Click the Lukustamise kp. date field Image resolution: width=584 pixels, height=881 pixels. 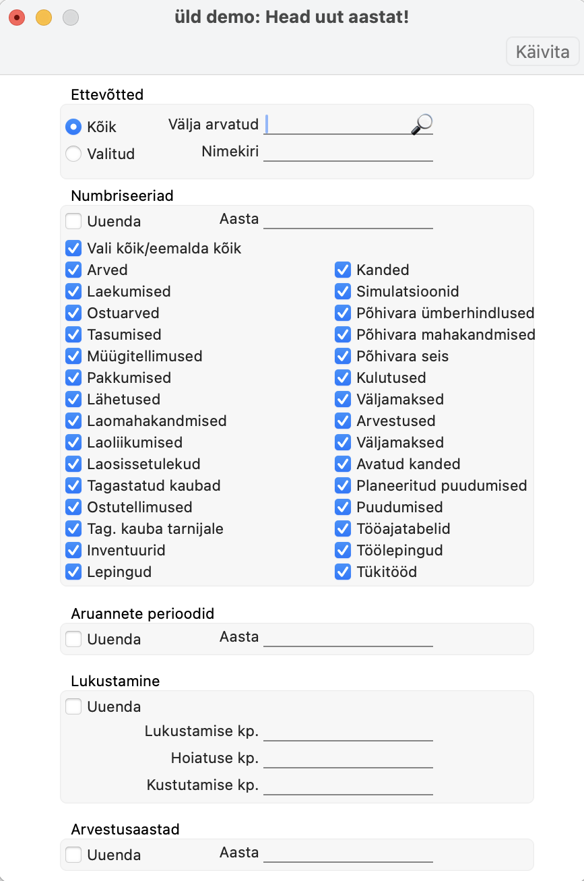pyautogui.click(x=348, y=732)
